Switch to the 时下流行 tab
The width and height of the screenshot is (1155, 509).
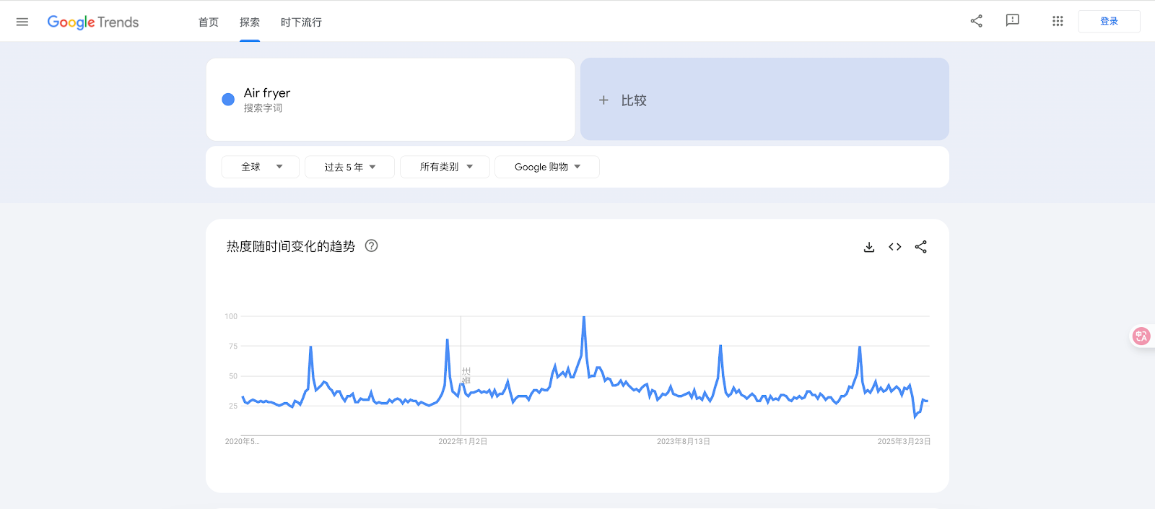(x=302, y=22)
